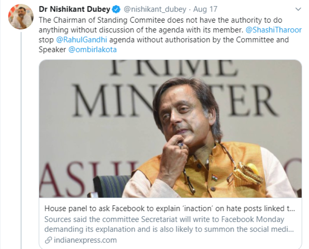Screen dimensions: 309x249
Task: Open the @ShashiTharoor mention
Action: pyautogui.click(x=273, y=30)
